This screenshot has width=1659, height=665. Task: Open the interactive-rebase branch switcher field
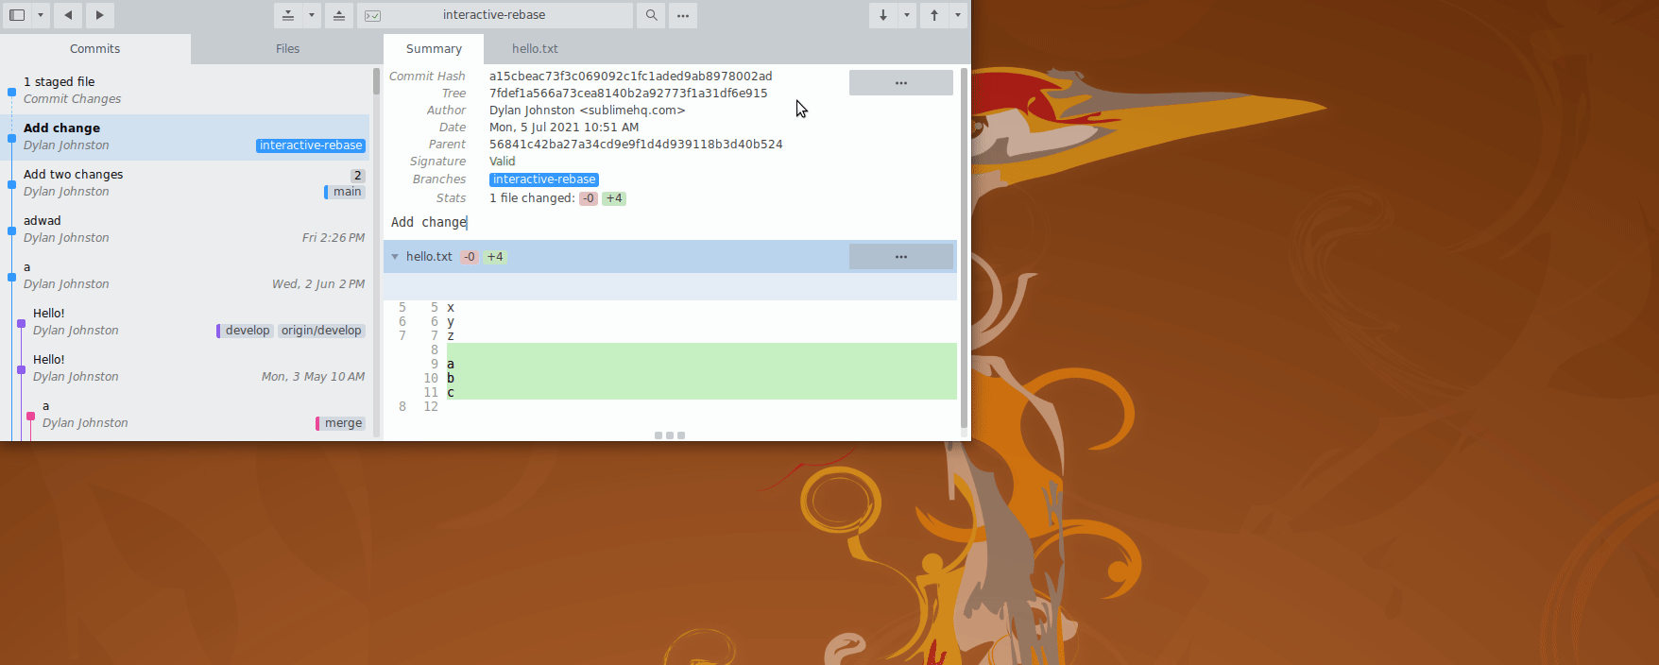[495, 15]
